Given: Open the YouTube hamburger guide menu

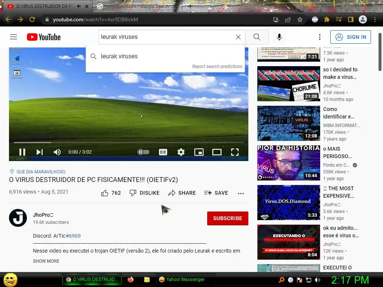Looking at the screenshot, I should click(13, 37).
